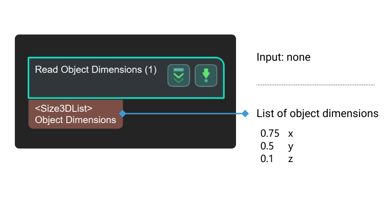Click the blue diamond beside the list label
The height and width of the screenshot is (204, 390).
point(246,114)
